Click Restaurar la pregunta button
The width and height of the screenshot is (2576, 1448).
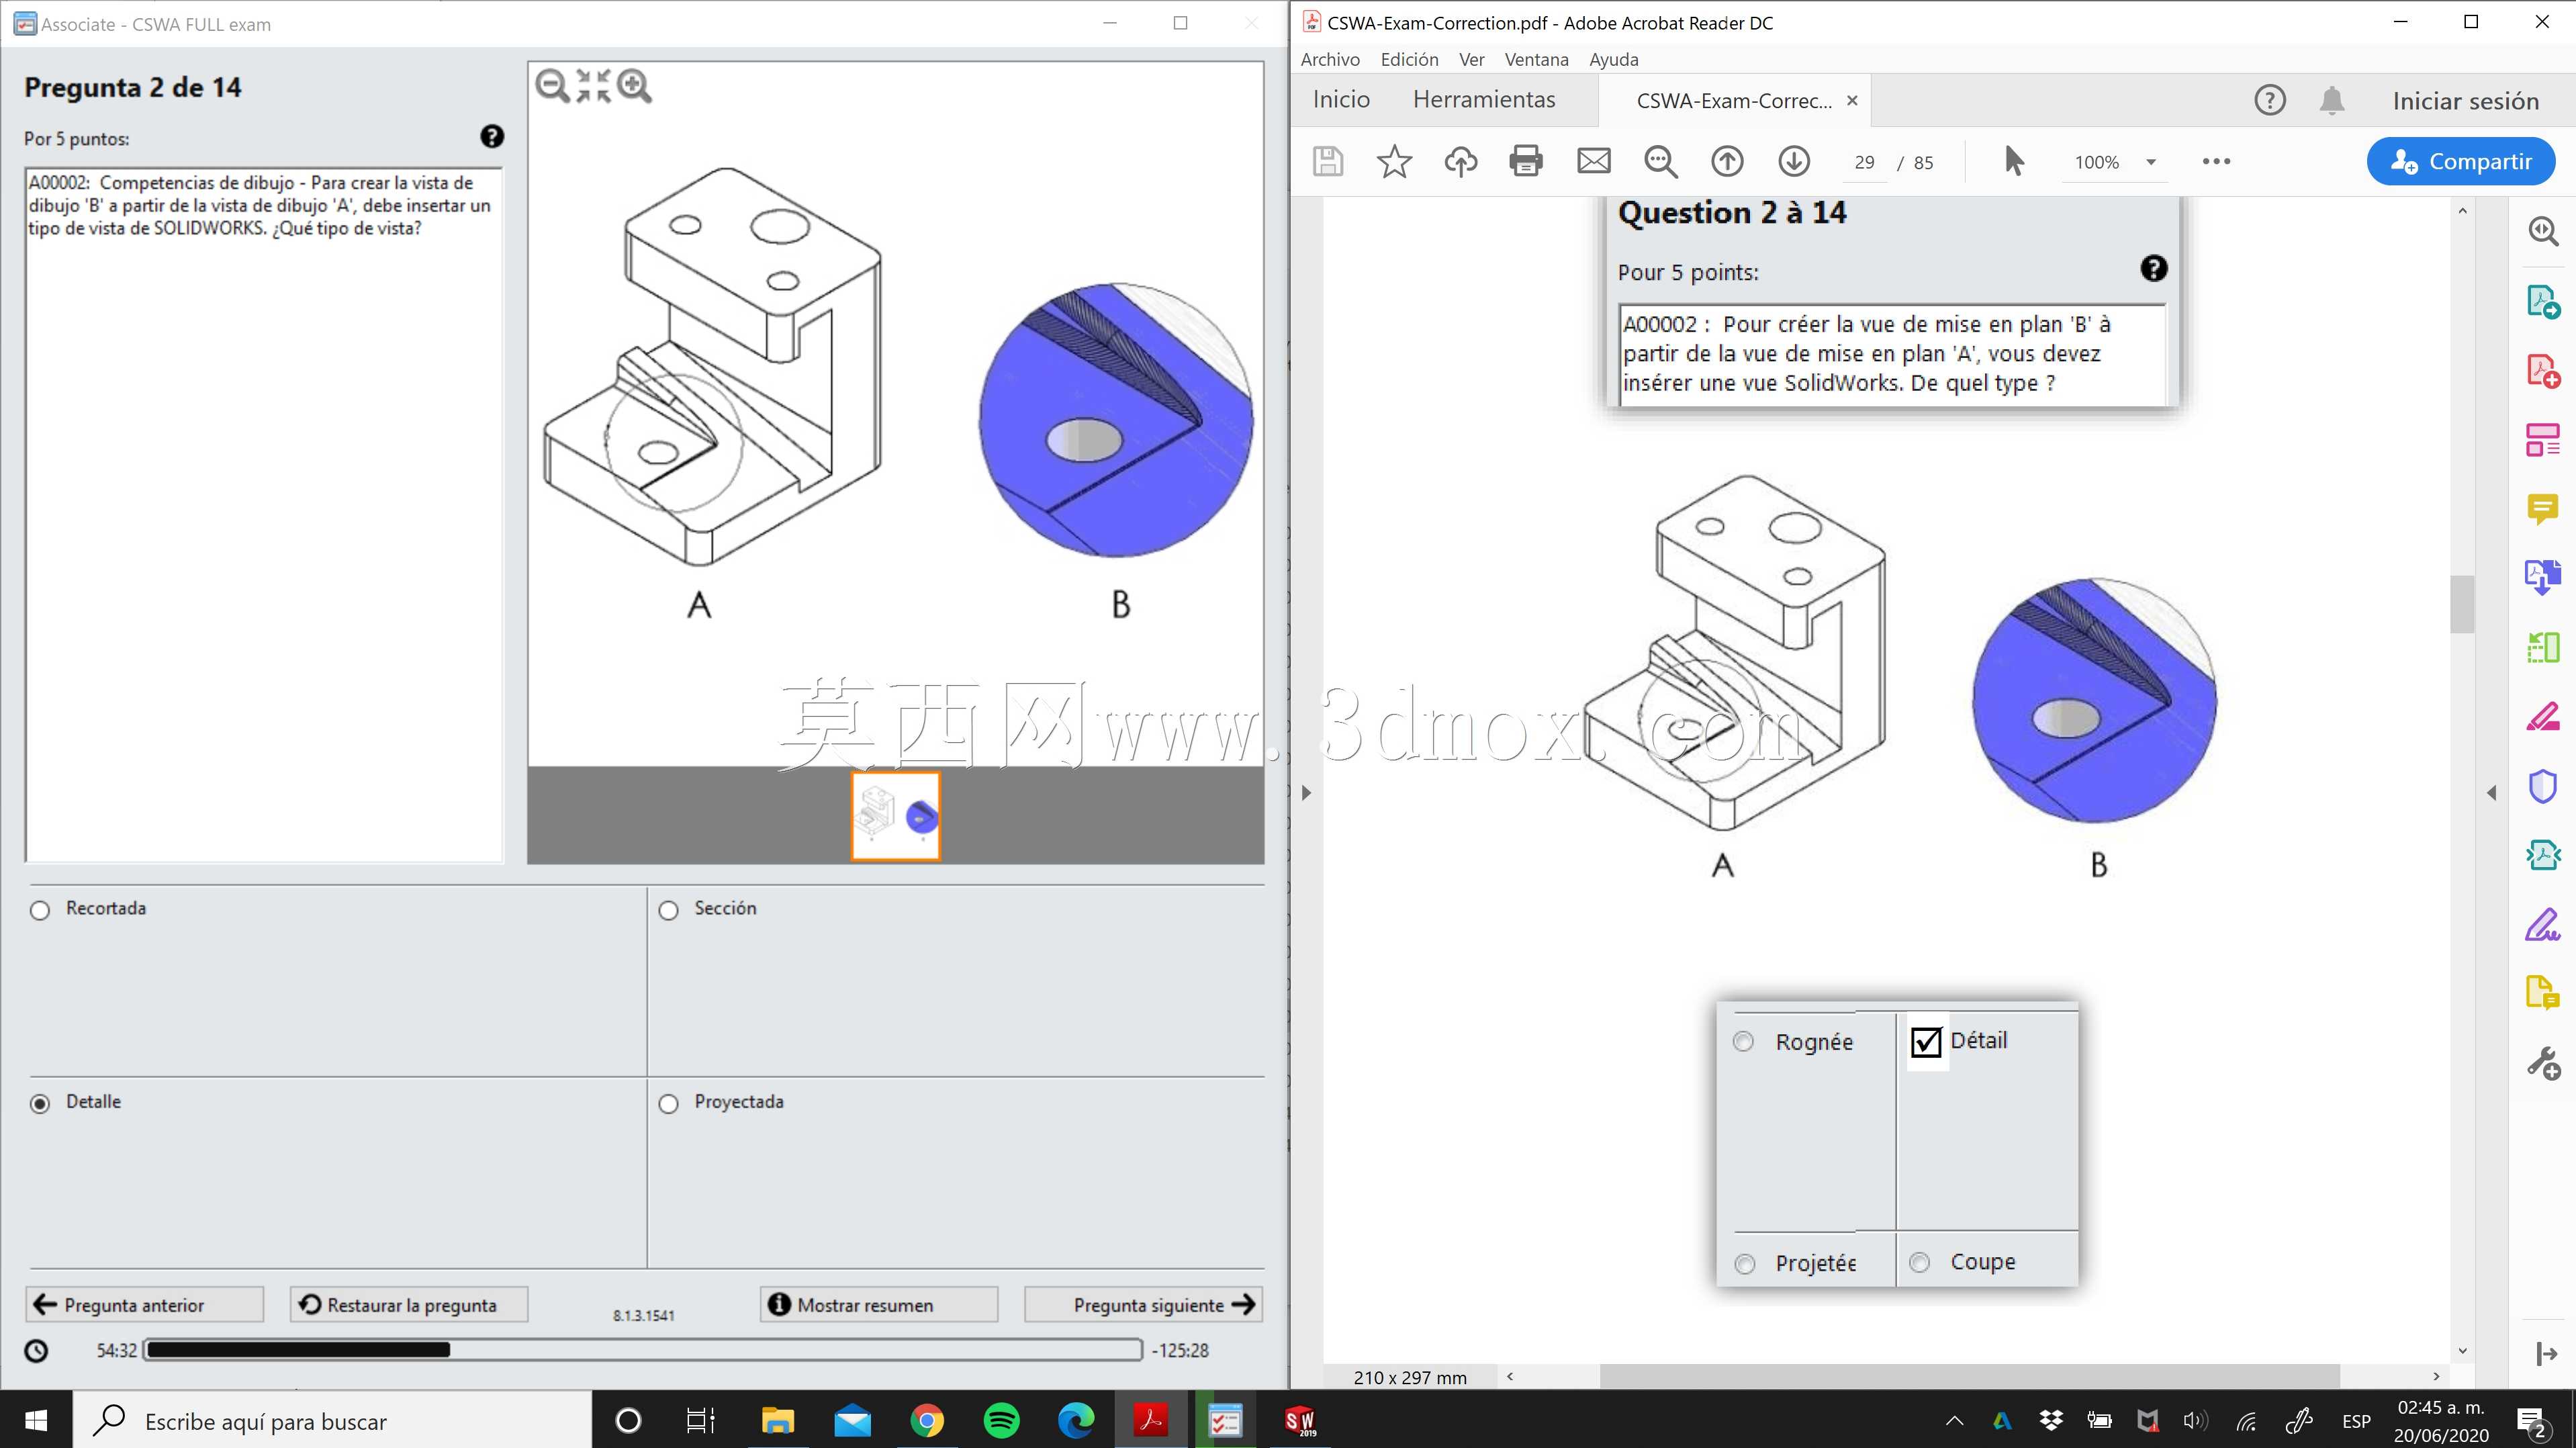pos(409,1304)
